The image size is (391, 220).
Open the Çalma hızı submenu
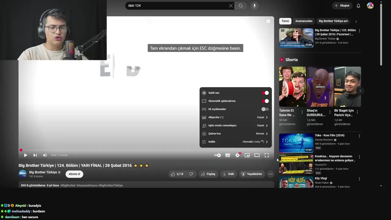[x=236, y=134]
